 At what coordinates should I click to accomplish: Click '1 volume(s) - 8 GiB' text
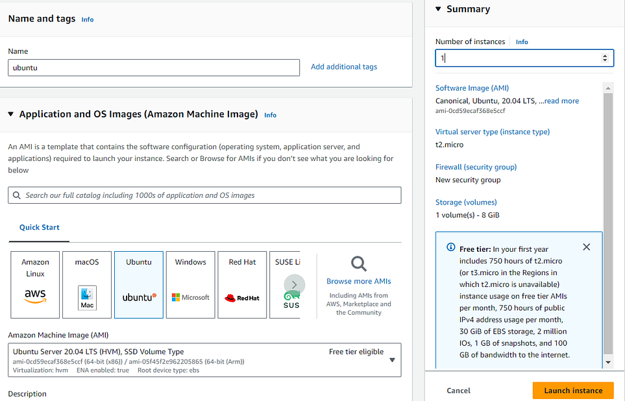[x=467, y=215]
